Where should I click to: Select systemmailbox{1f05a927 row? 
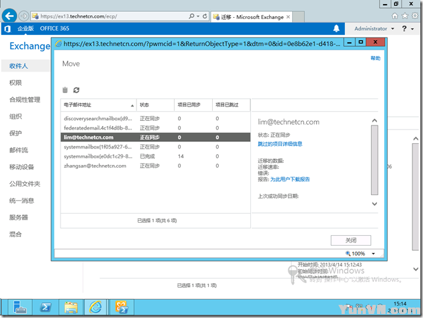pyautogui.click(x=156, y=147)
